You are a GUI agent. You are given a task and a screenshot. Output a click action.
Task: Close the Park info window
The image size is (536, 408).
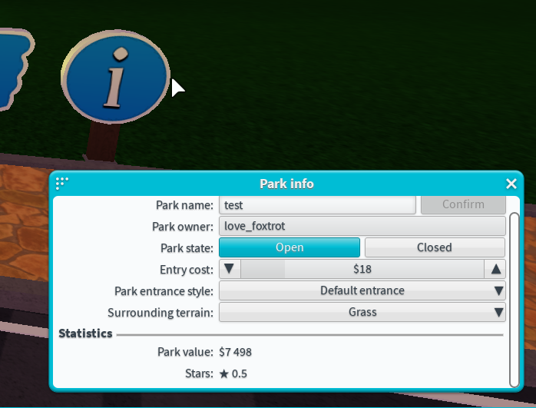click(x=511, y=184)
